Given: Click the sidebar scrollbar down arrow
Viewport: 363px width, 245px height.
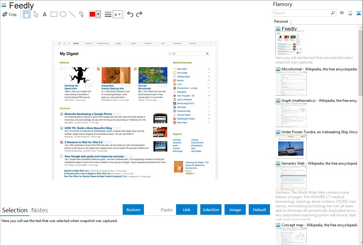Looking at the screenshot, I should [x=361, y=243].
